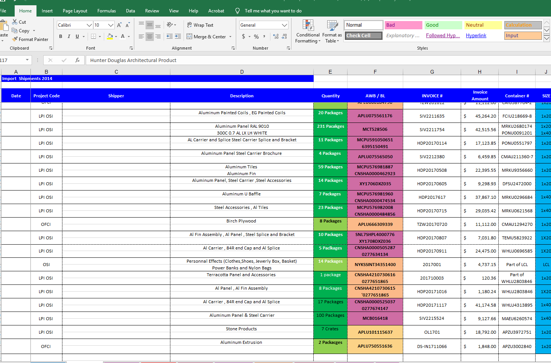Click the Increase Font Size icon

[x=119, y=25]
